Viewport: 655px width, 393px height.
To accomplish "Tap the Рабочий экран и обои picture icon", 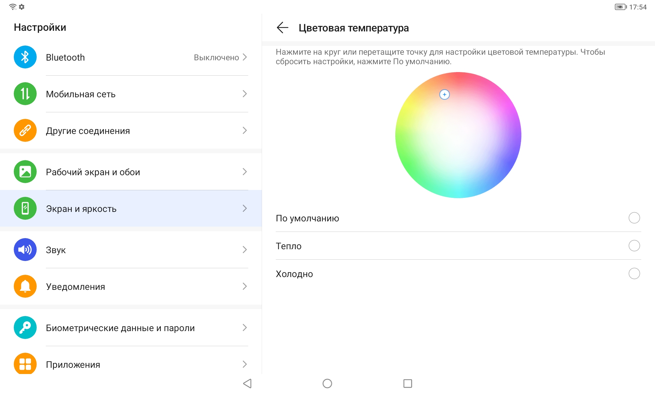I will (25, 172).
